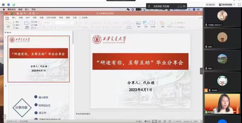Open the 开始 ribbon tab

(7, 18)
